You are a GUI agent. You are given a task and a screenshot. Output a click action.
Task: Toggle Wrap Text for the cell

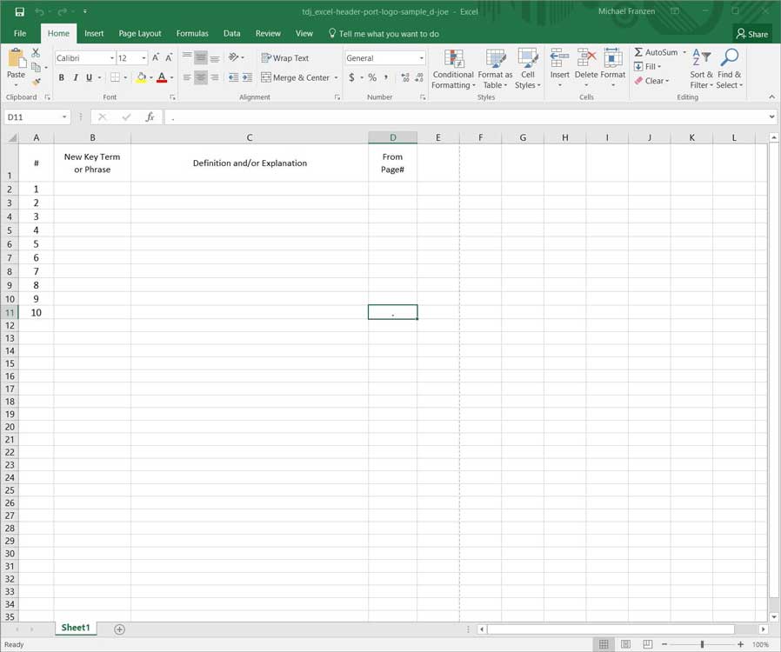[x=285, y=58]
